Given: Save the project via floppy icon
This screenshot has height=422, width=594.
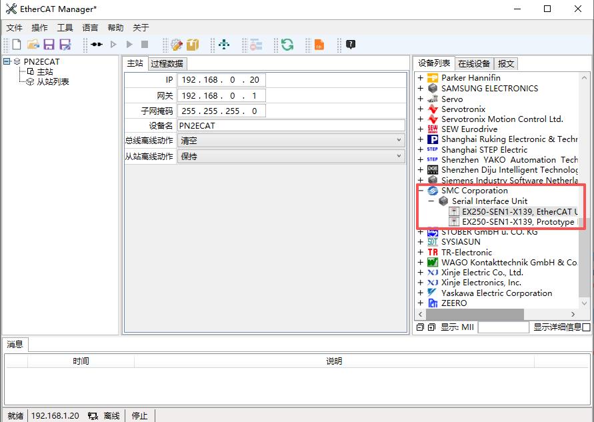Looking at the screenshot, I should pos(49,44).
